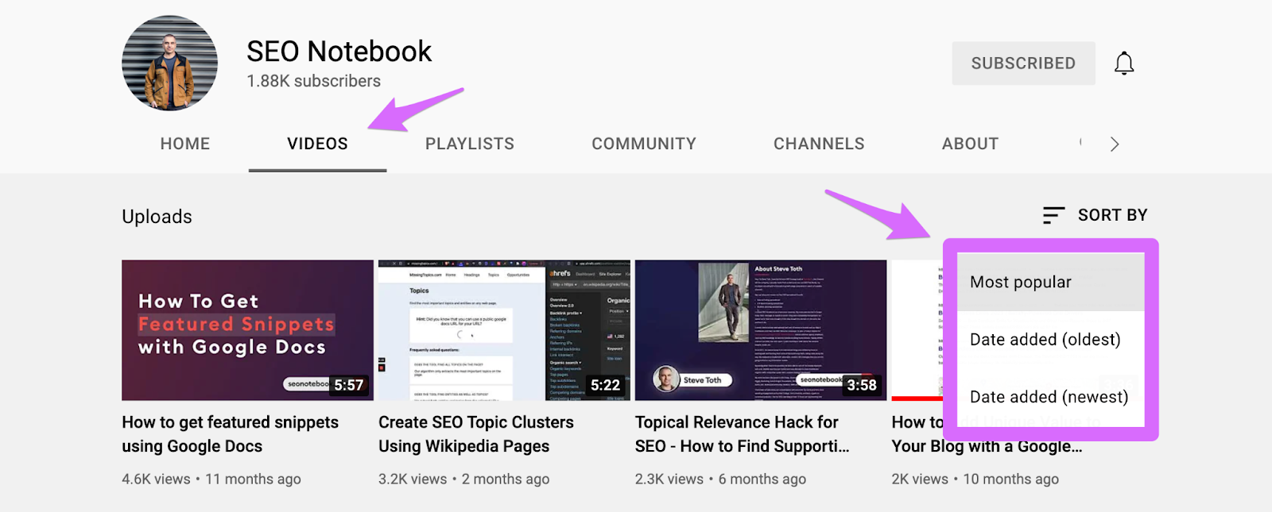Screen dimensions: 1272x512
Task: Click the 'SEO Notebook' channel name
Action: coord(339,52)
